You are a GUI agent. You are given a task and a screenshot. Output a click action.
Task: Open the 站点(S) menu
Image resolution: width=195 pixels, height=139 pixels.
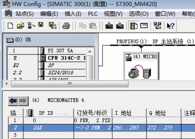(24, 13)
